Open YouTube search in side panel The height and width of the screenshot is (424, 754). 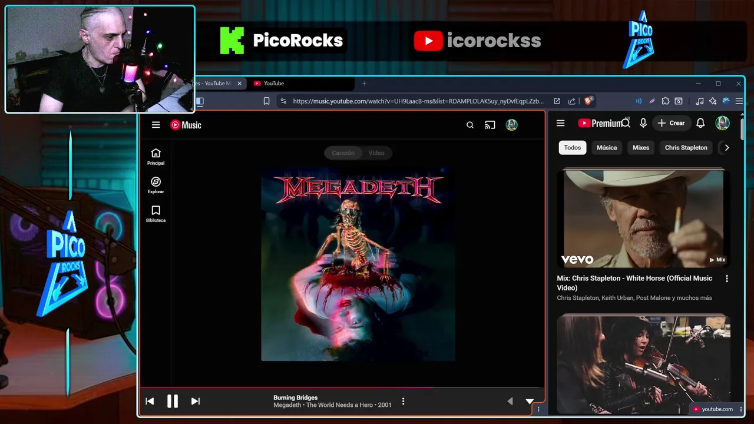click(626, 122)
